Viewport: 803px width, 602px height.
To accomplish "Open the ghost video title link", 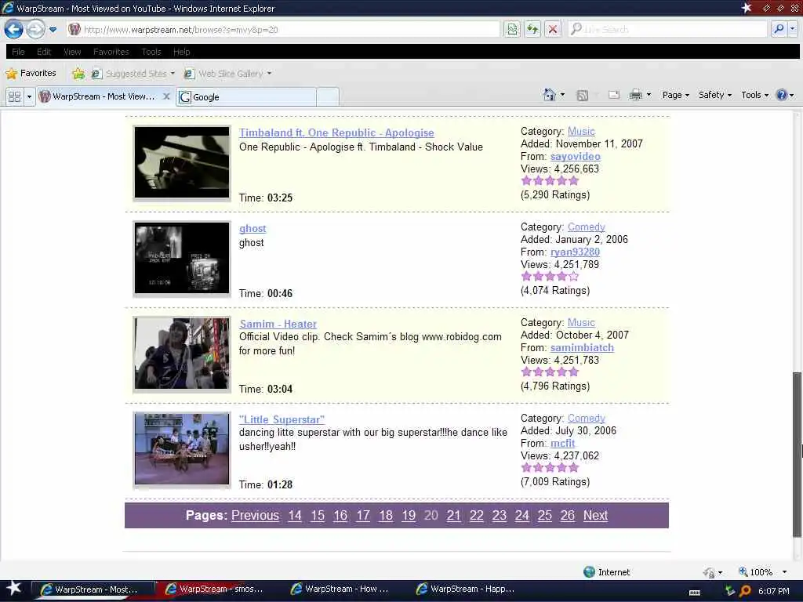I will click(253, 228).
